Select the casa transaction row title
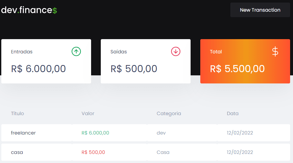 (x=17, y=152)
